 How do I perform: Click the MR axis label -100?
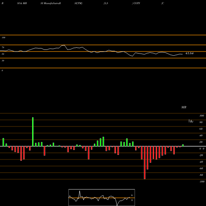pos(201,182)
